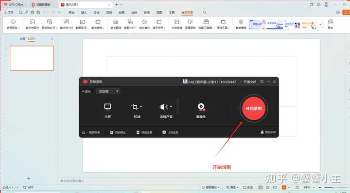Screen dimensions: 350x193
Task: Open 计划任务 scheduled task setting
Action: coord(170,132)
